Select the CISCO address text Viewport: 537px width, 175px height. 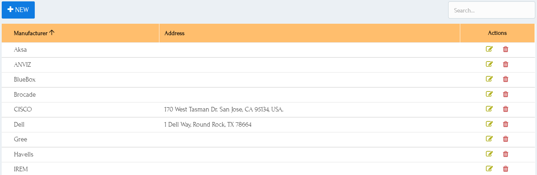tap(224, 109)
